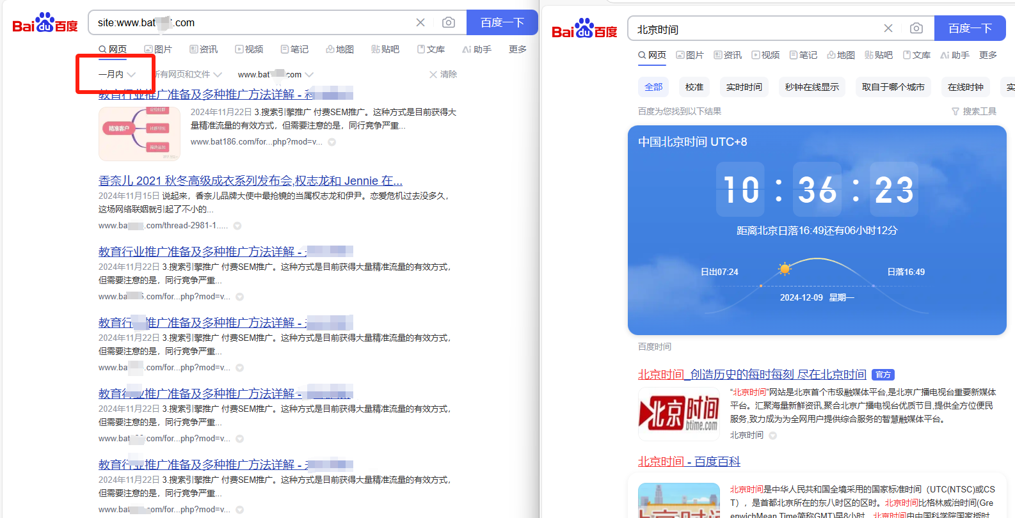Select the 全部 filter chip
The image size is (1015, 518).
tap(653, 87)
